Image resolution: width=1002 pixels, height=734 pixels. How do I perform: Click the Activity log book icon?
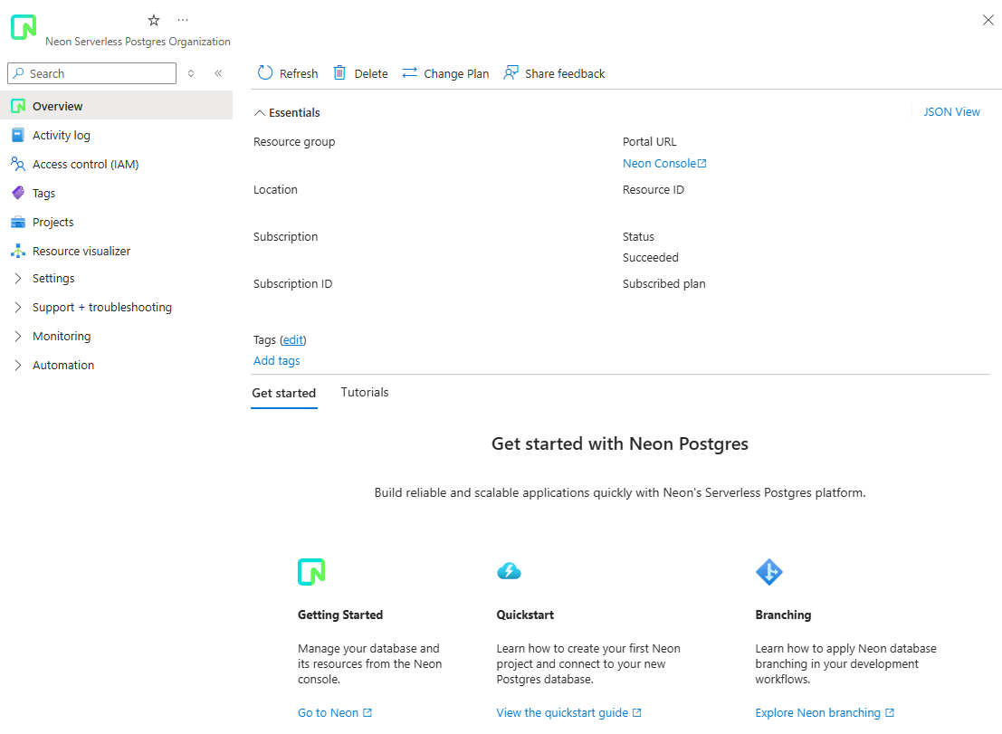(x=18, y=135)
